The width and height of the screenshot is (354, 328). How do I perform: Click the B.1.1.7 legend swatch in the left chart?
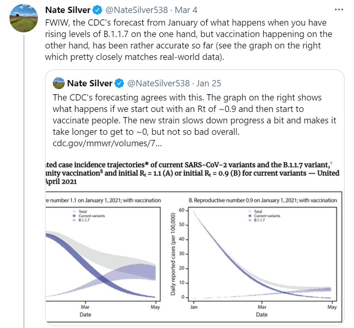(73, 220)
